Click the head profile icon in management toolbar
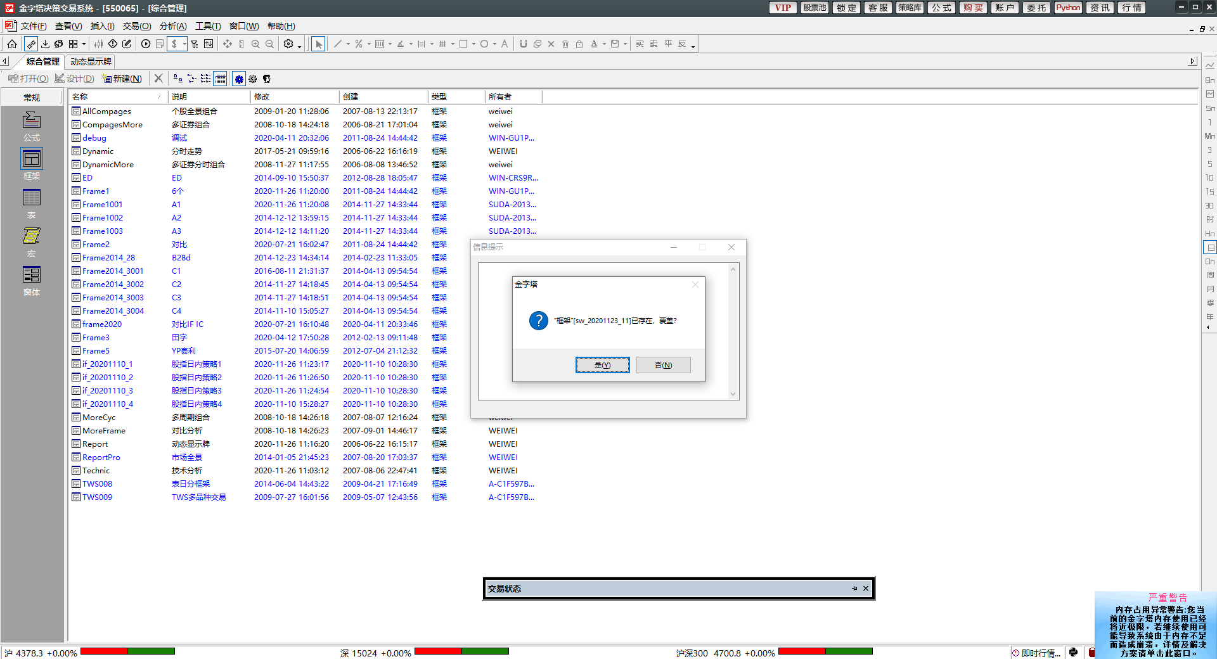Image resolution: width=1217 pixels, height=659 pixels. 267,79
